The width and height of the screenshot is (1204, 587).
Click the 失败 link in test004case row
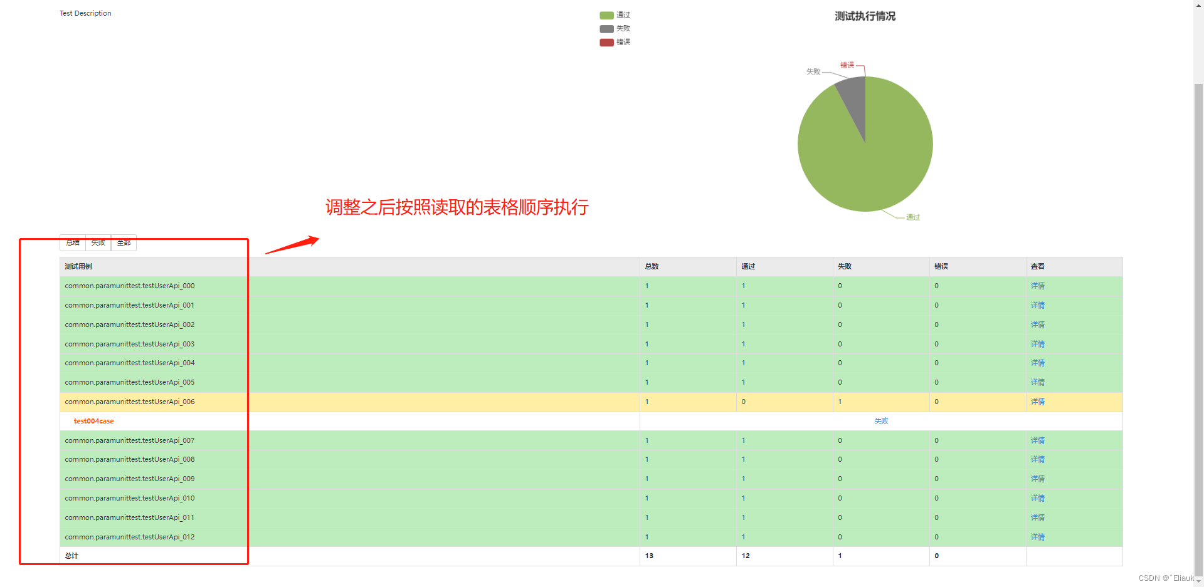coord(881,421)
